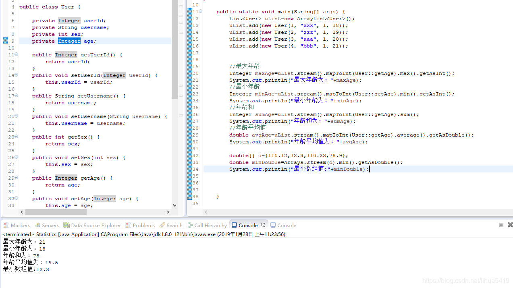Switch to the Servers tab
Screen dimensions: 513x288
47,225
